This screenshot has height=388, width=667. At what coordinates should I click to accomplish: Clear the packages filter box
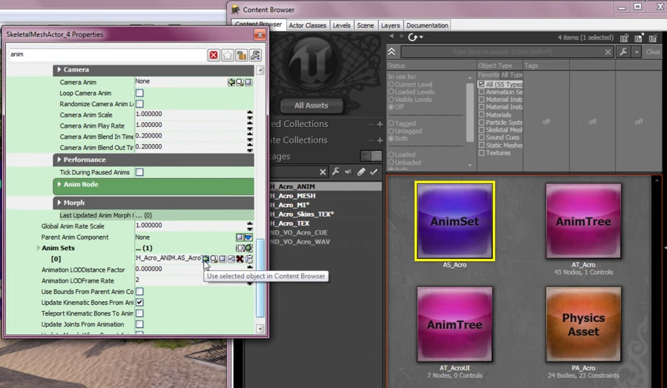coord(323,172)
